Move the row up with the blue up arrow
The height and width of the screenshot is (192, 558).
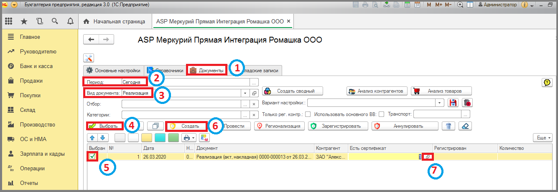pyautogui.click(x=92, y=137)
